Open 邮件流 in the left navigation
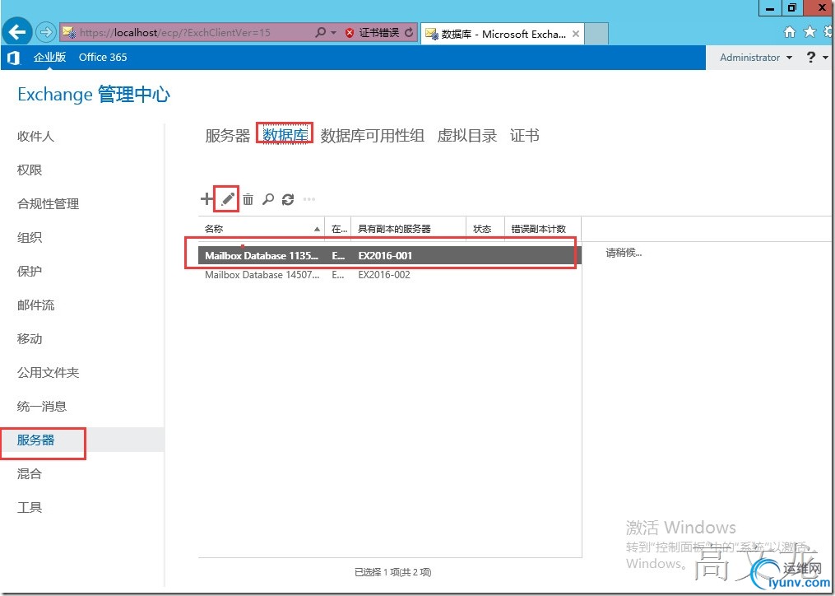Screen dimensions: 835x596 (35, 305)
